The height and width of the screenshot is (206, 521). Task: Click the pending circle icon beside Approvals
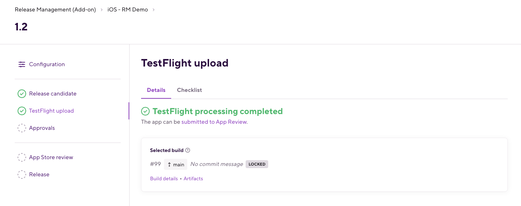[x=22, y=128]
